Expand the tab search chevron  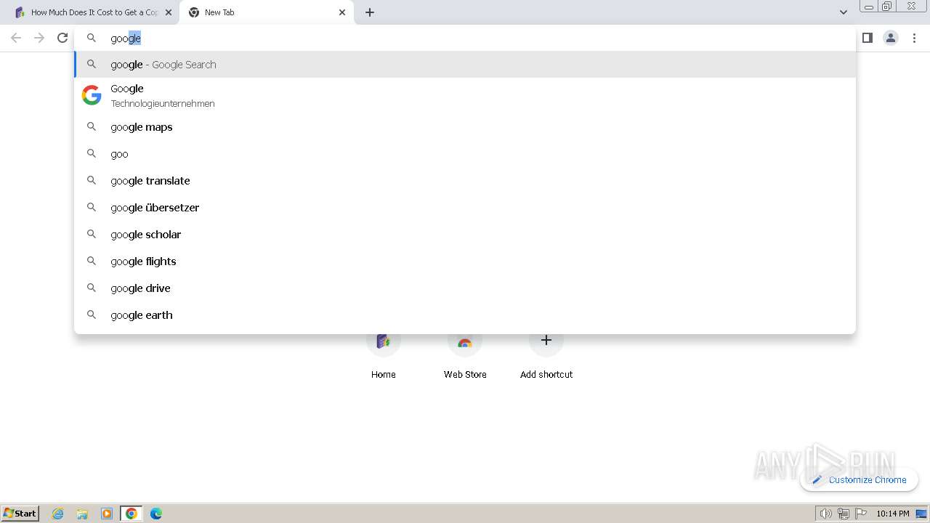(x=843, y=12)
